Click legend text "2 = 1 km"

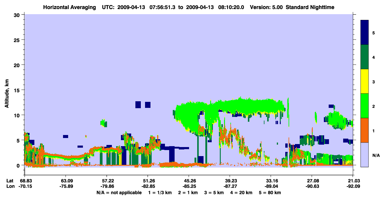(188, 193)
